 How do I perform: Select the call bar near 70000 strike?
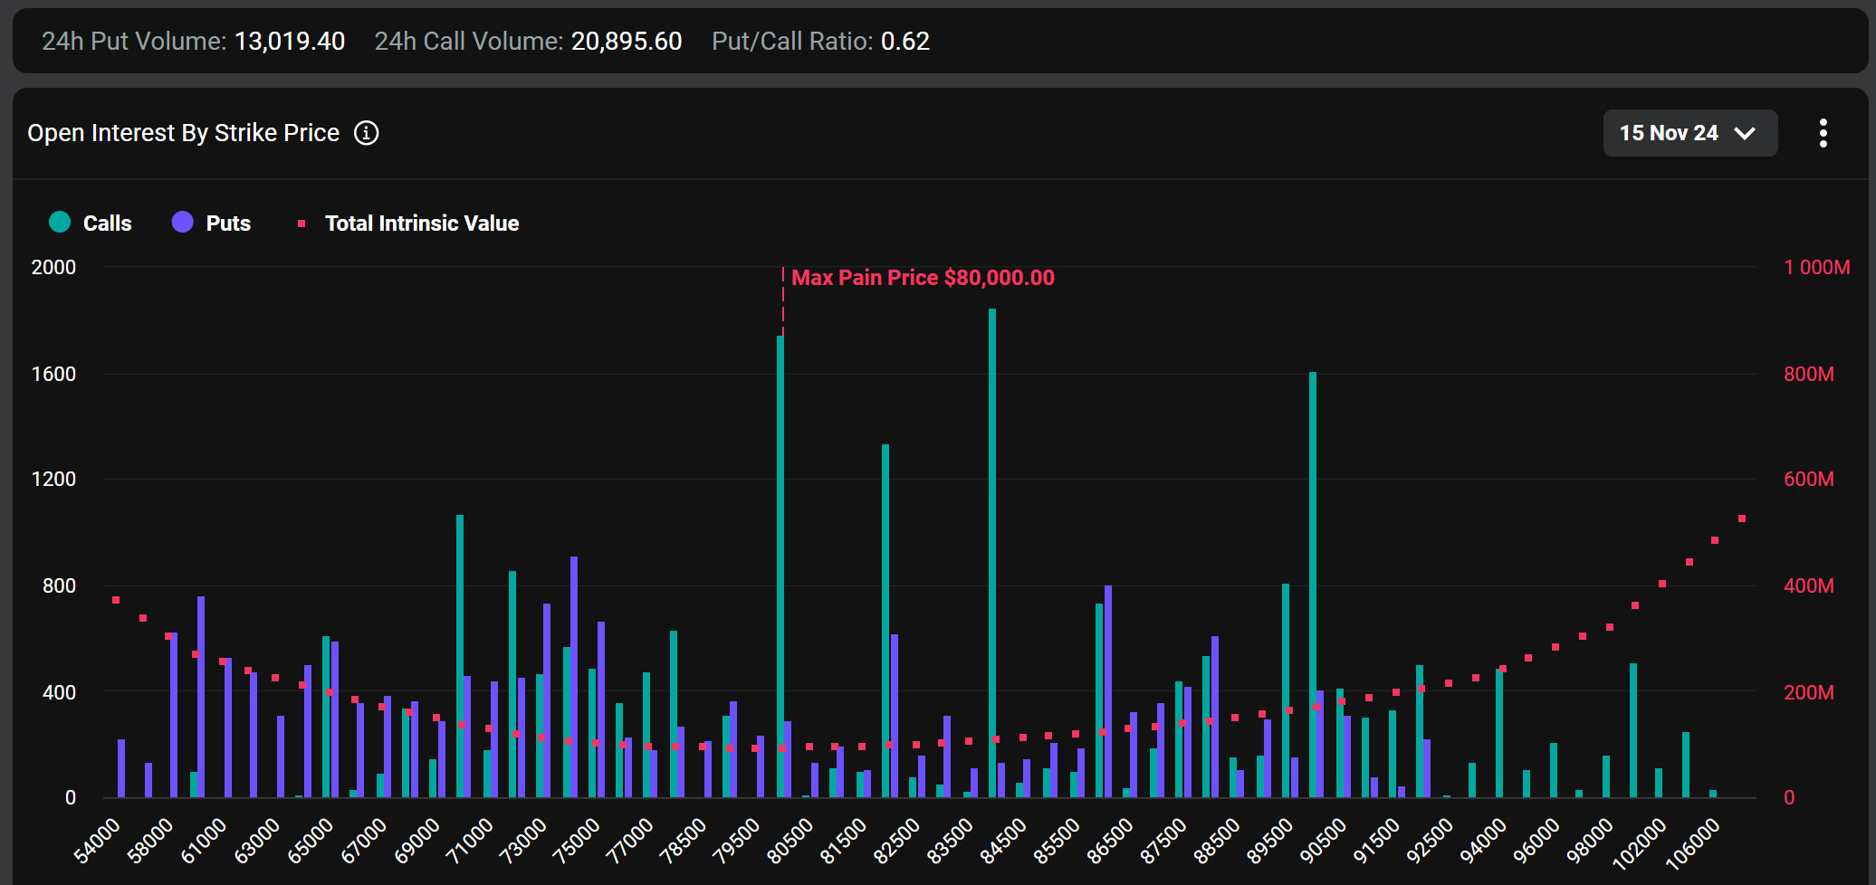460,656
